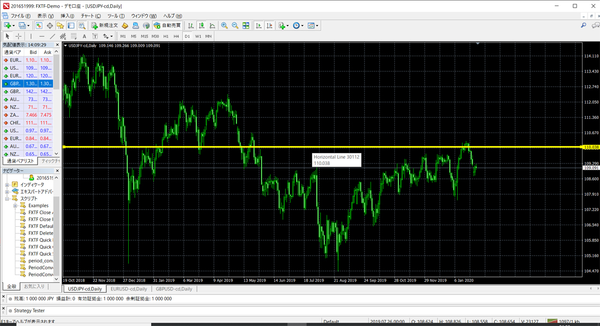This screenshot has height=326, width=600.
Task: Open the Profiles toolbar icon
Action: 22,26
